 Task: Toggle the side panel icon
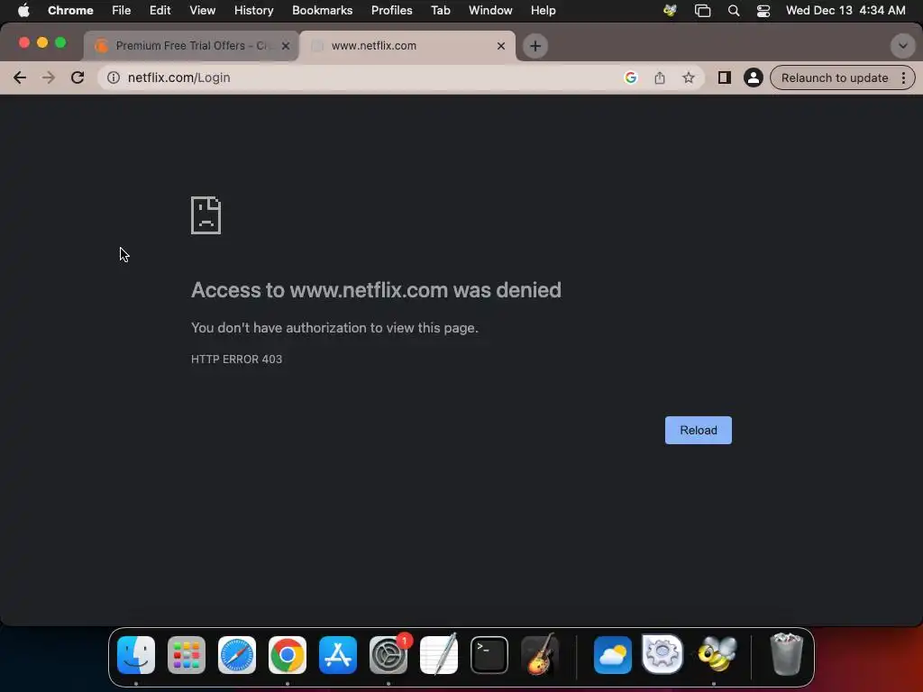point(724,77)
